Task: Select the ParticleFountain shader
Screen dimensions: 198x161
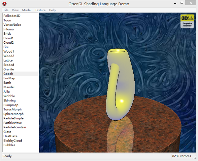Action: (x=15, y=127)
